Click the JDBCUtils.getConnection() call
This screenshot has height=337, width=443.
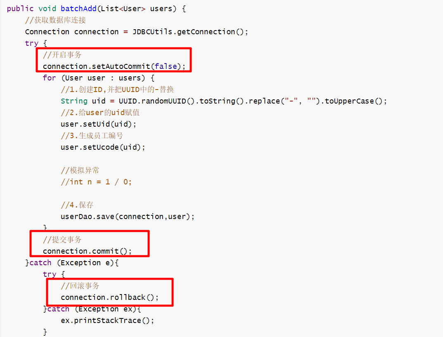190,32
